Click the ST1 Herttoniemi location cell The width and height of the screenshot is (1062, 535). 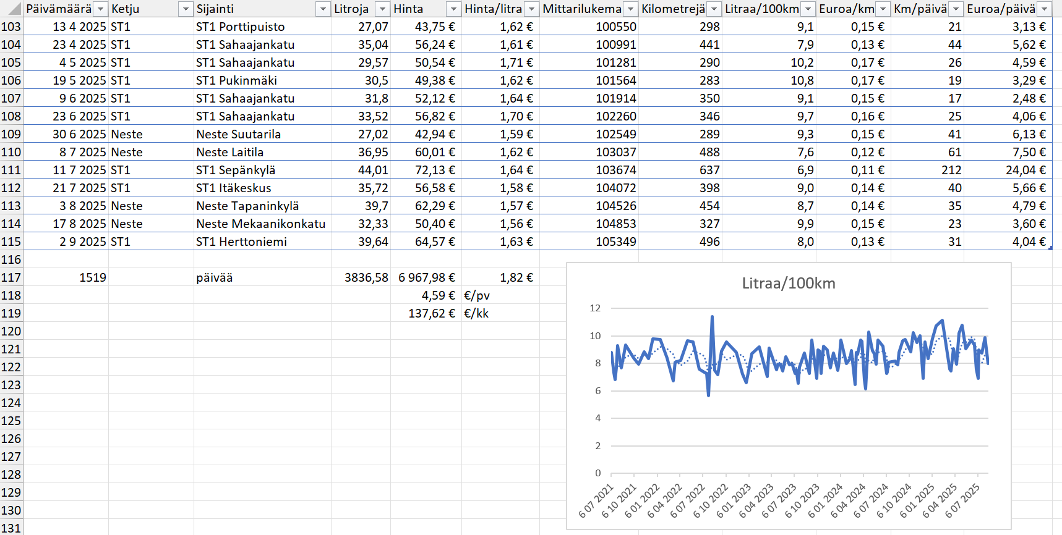click(242, 242)
